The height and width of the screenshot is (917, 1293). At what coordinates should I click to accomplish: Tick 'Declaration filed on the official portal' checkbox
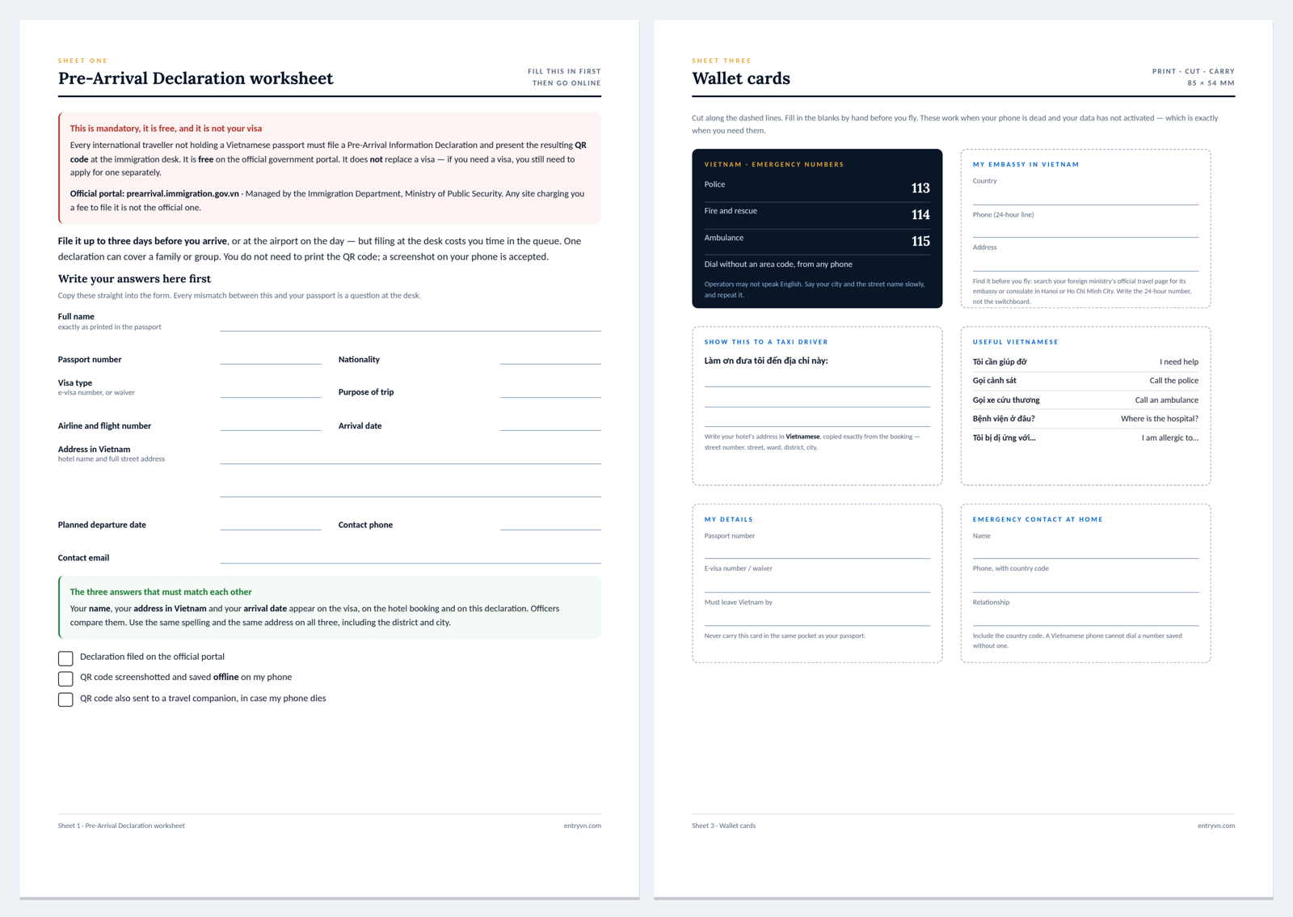pos(65,657)
